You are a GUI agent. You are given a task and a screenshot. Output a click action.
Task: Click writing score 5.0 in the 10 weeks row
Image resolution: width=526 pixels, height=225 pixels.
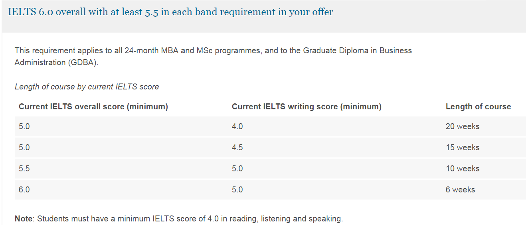click(237, 169)
